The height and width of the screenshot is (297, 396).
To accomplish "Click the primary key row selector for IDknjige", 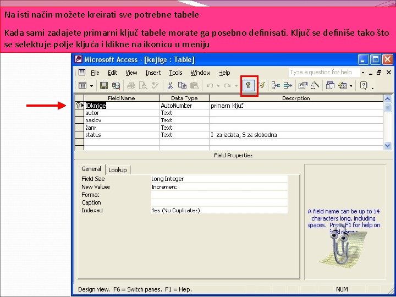I will point(80,106).
